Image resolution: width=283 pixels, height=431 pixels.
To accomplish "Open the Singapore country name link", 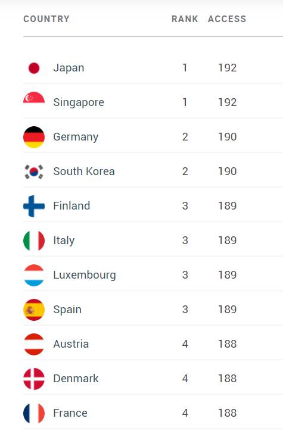I will click(79, 102).
